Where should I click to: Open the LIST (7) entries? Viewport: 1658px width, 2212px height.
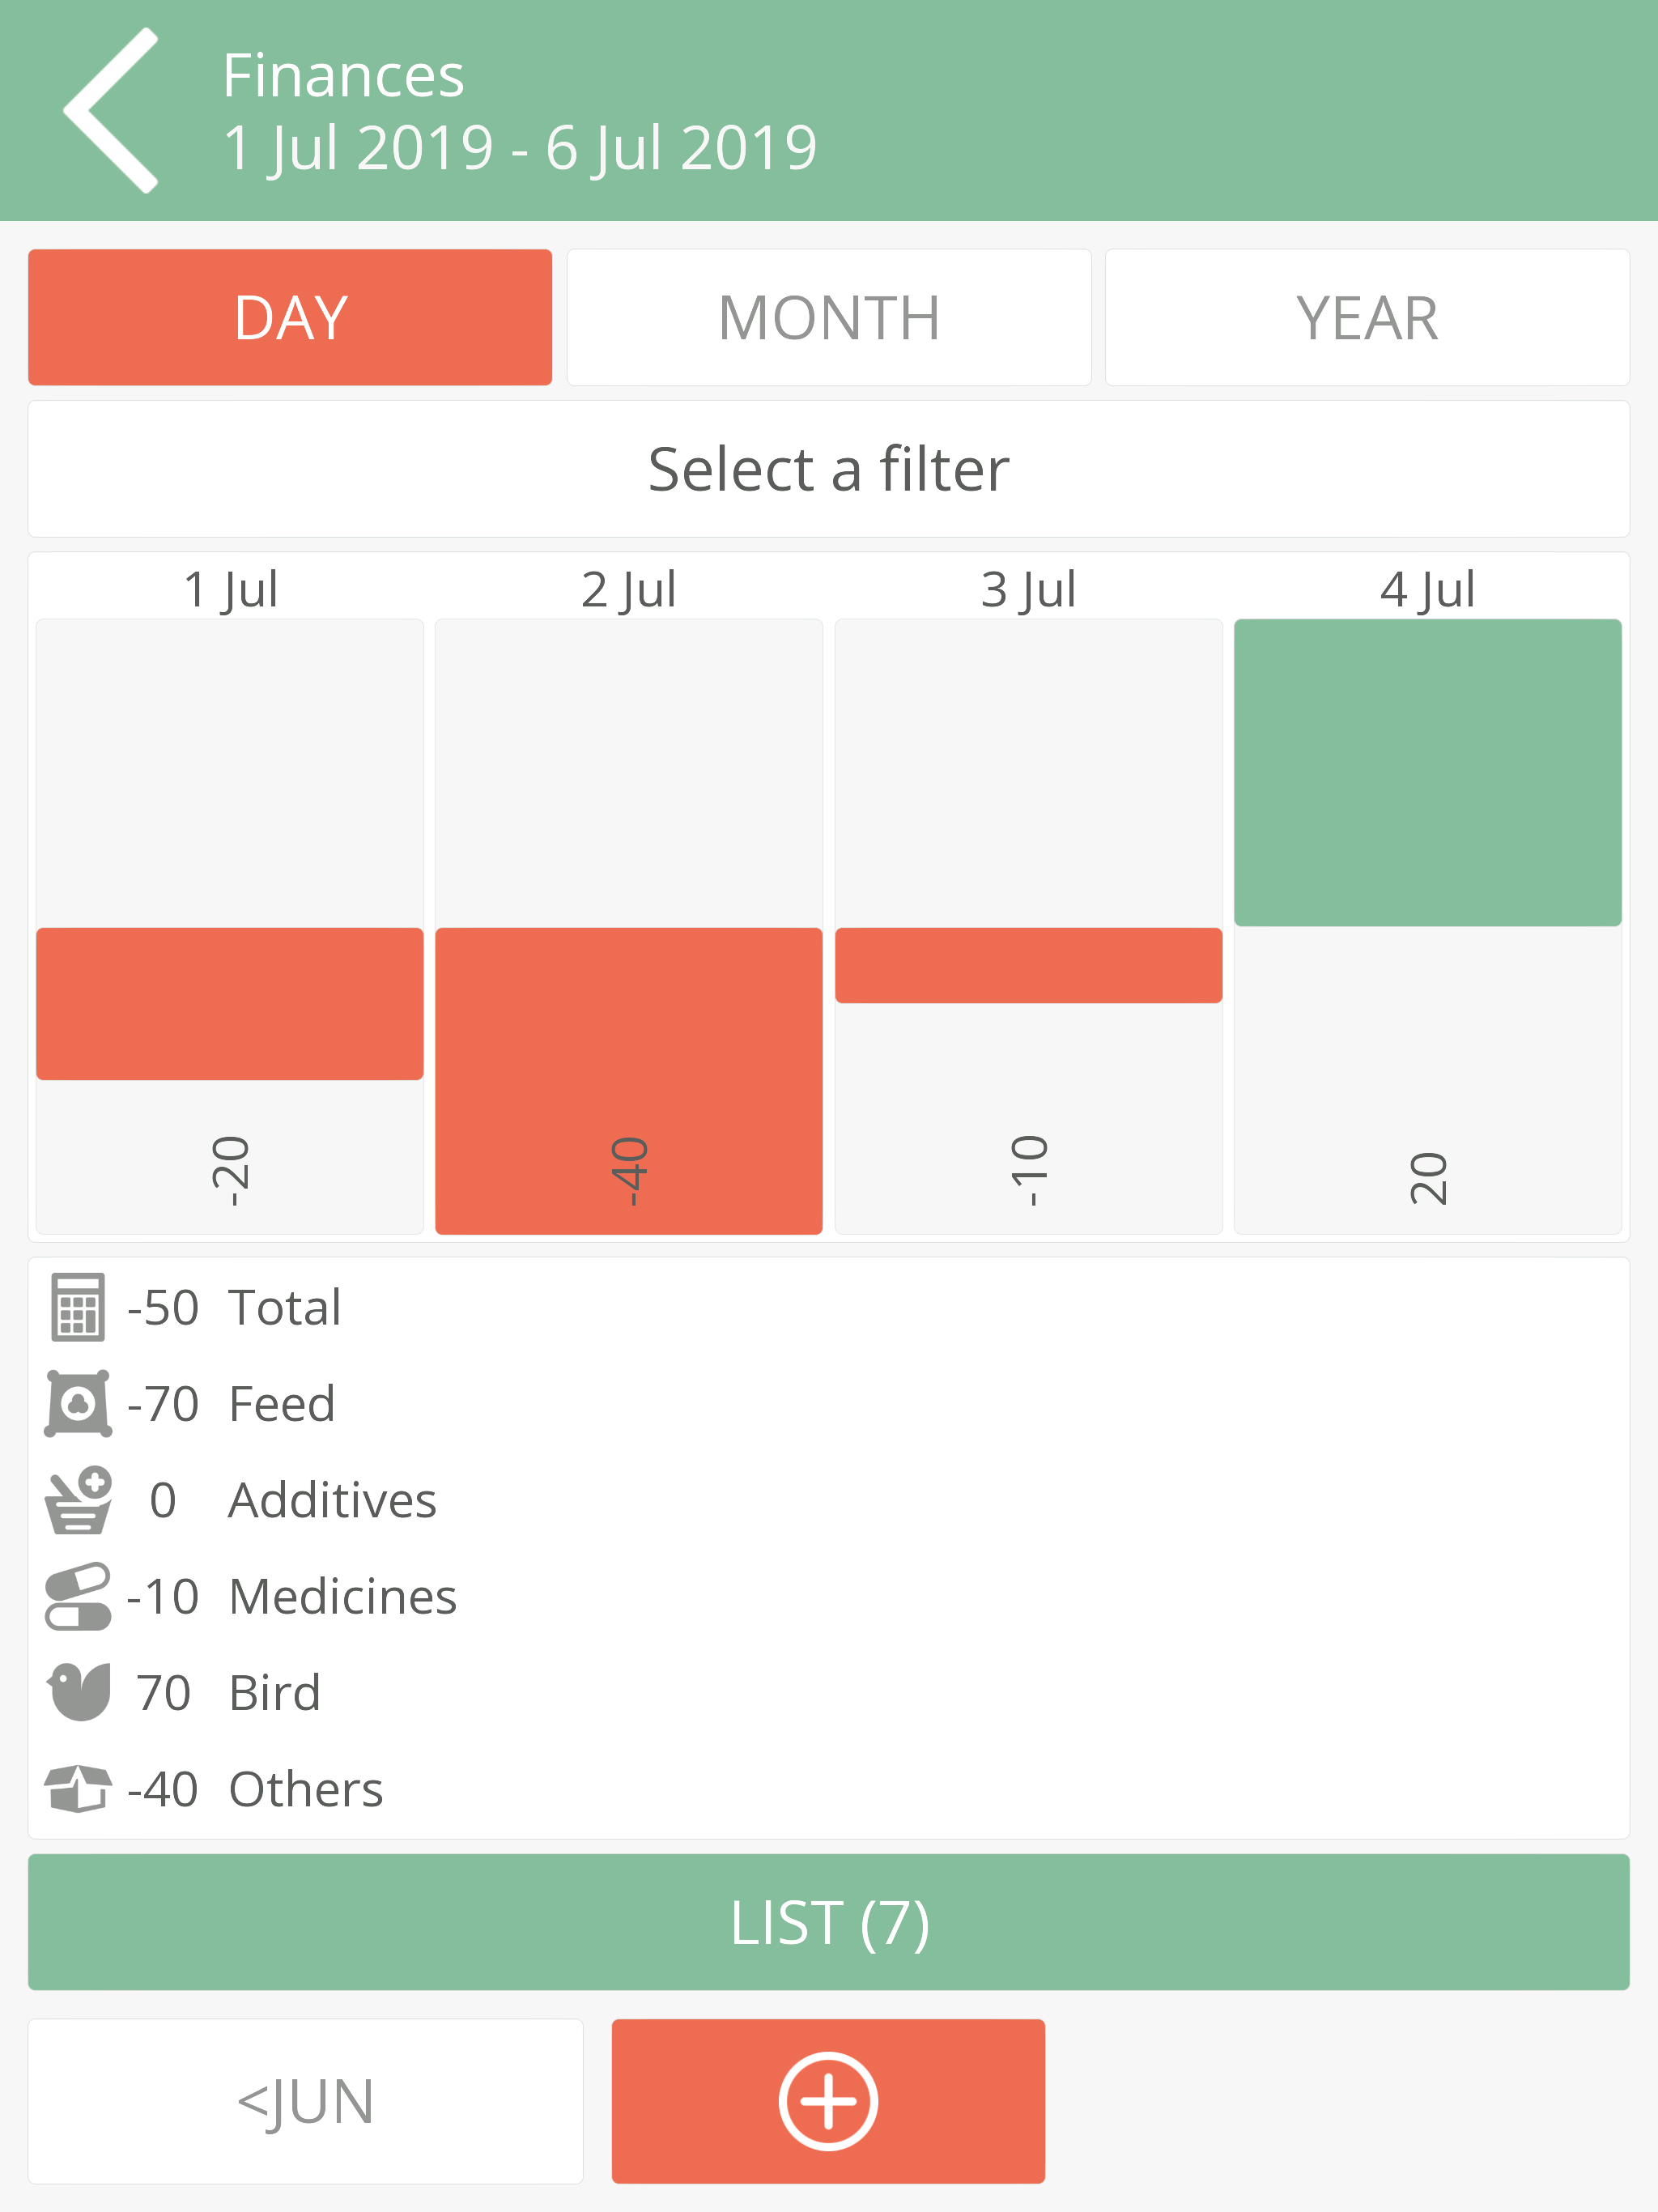tap(829, 1922)
